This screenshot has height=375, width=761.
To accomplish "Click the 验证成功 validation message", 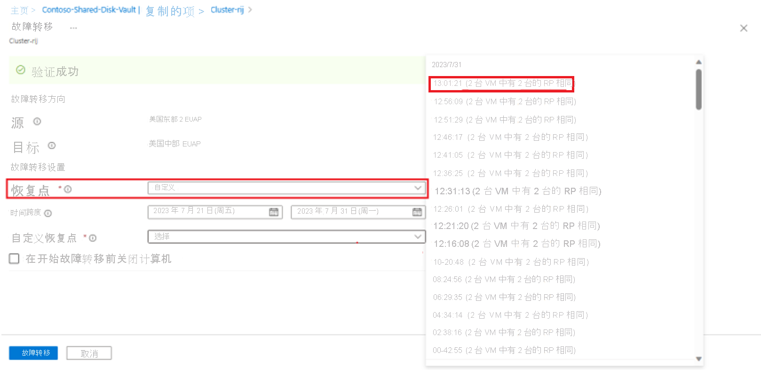I will pos(55,71).
